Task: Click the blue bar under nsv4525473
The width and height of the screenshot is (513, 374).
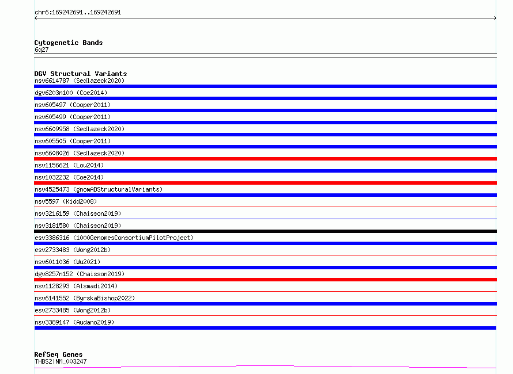Action: (x=265, y=195)
